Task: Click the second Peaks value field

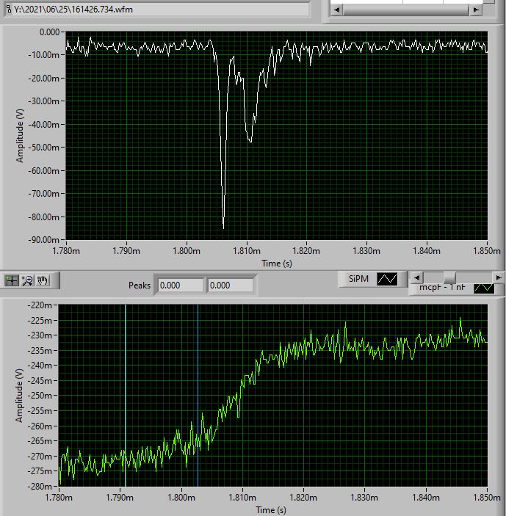Action: 230,286
